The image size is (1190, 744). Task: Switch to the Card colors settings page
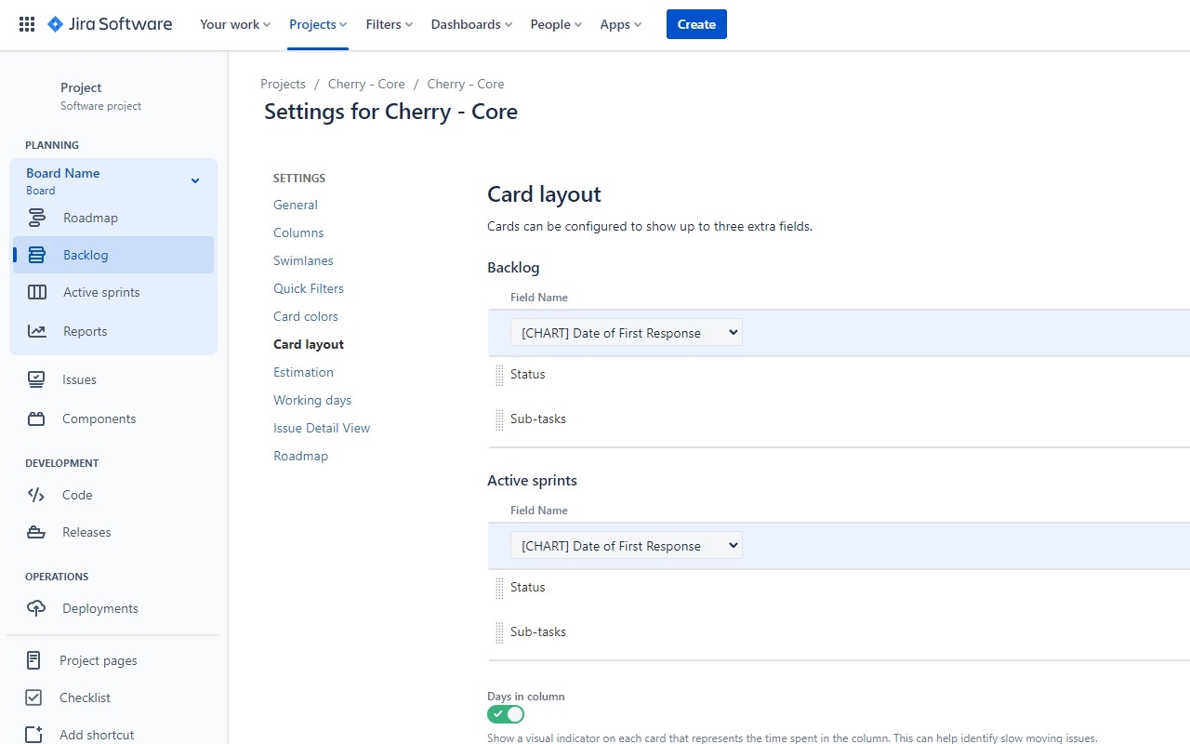(x=305, y=316)
